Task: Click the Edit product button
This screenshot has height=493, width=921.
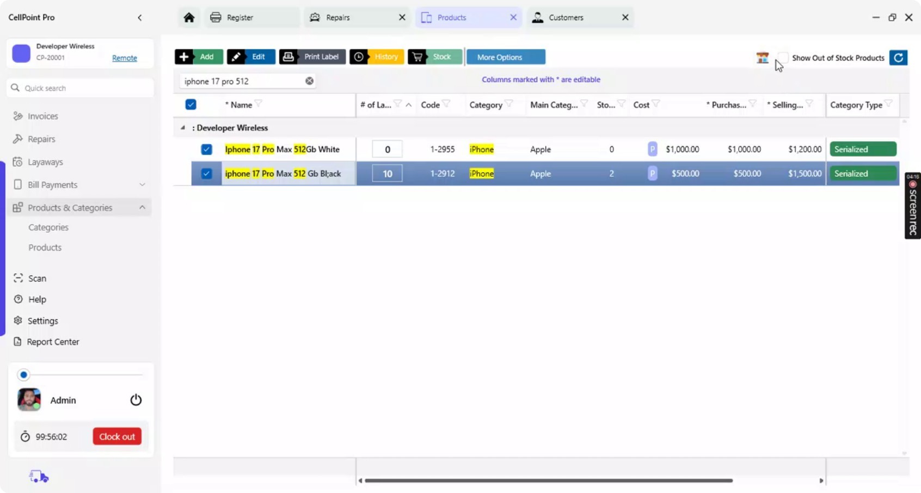Action: [x=251, y=57]
